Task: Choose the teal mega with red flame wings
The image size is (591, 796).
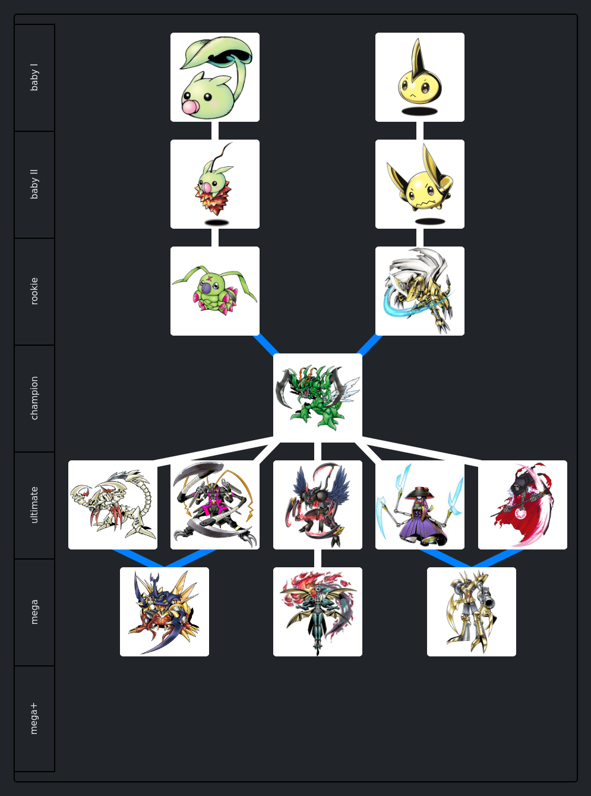Action: coord(318,612)
